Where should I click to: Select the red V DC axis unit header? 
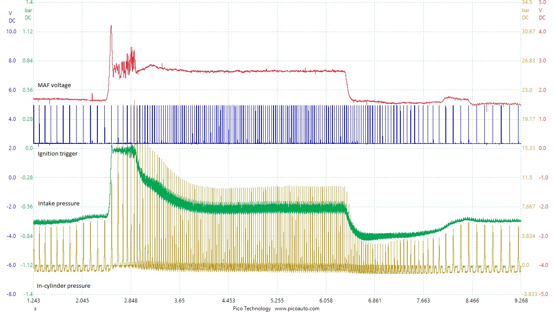542,14
